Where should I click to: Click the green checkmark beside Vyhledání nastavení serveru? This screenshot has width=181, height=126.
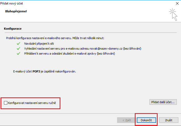[18, 49]
